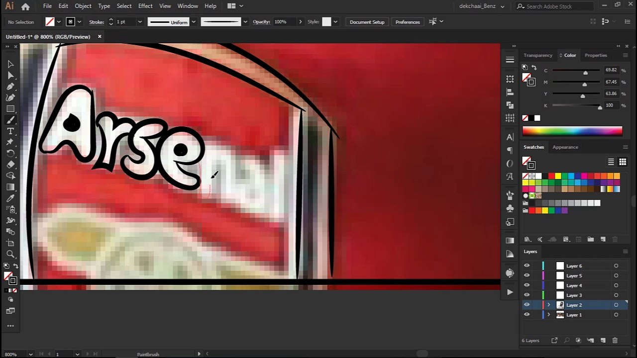
Task: Open the Character panel icon
Action: [510, 137]
